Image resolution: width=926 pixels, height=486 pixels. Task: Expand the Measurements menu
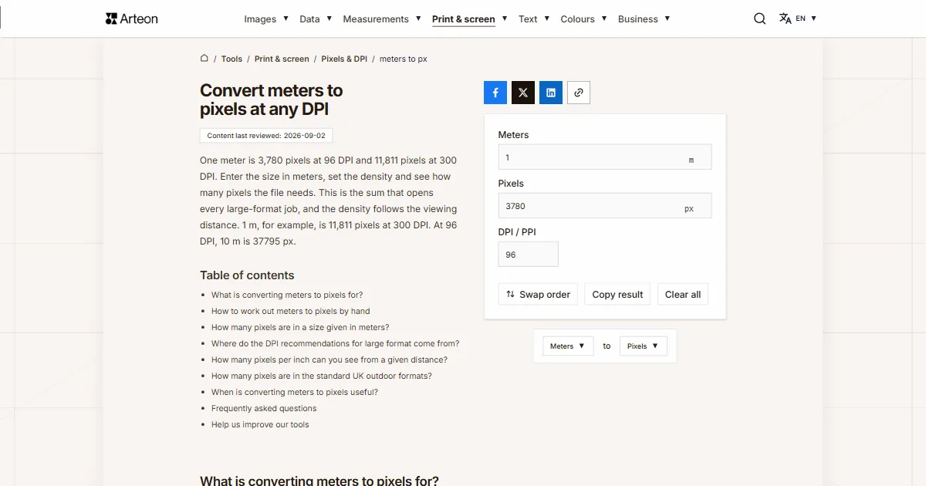[382, 19]
